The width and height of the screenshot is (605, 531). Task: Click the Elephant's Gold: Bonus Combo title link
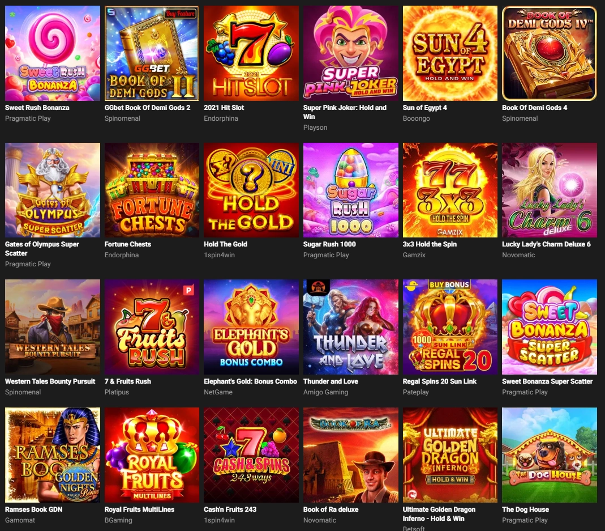250,381
